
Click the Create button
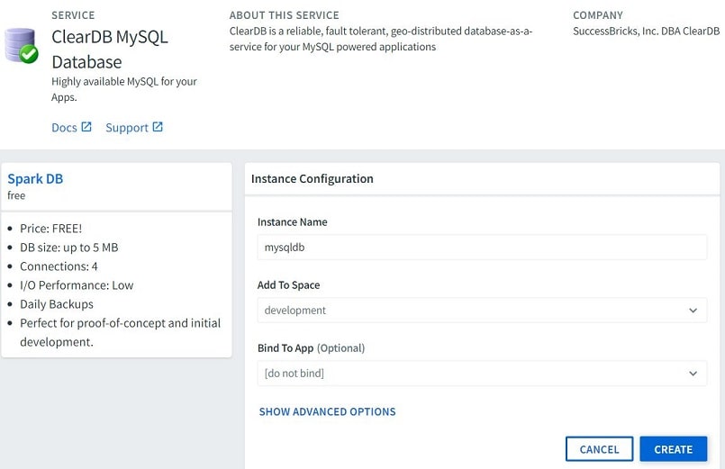[x=674, y=449]
